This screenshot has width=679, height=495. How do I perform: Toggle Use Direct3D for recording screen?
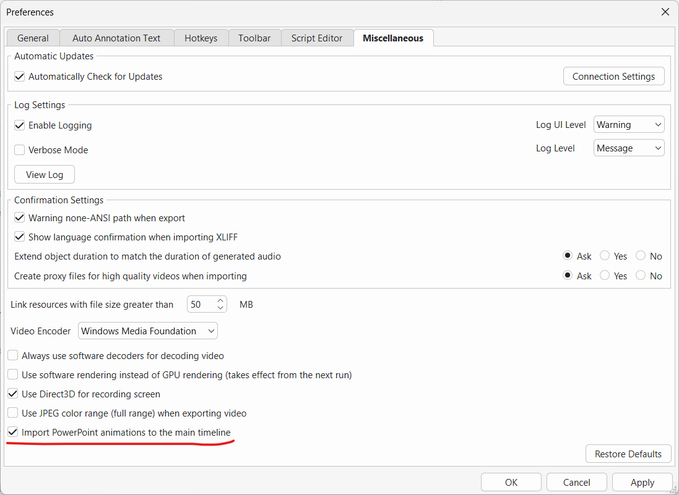[x=13, y=394]
